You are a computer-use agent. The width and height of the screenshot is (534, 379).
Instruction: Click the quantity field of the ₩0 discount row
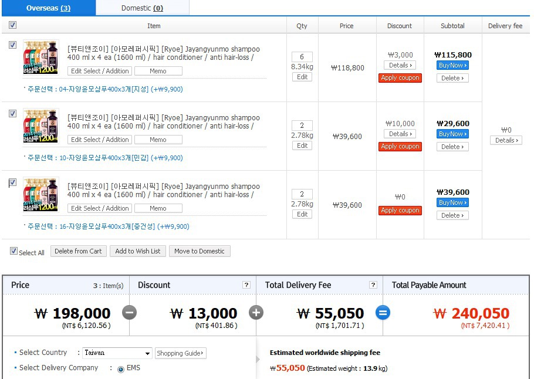(302, 194)
